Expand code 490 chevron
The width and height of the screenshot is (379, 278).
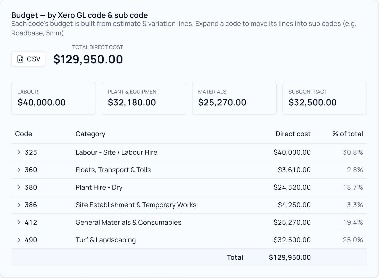pyautogui.click(x=19, y=240)
